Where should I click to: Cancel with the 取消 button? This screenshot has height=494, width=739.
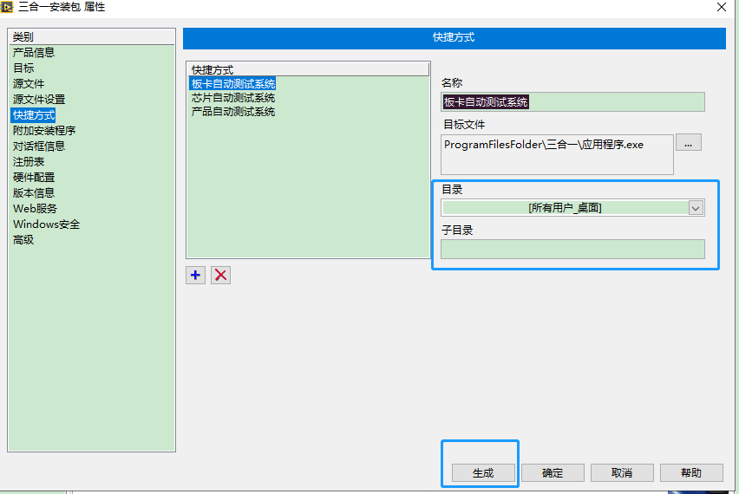tap(622, 473)
